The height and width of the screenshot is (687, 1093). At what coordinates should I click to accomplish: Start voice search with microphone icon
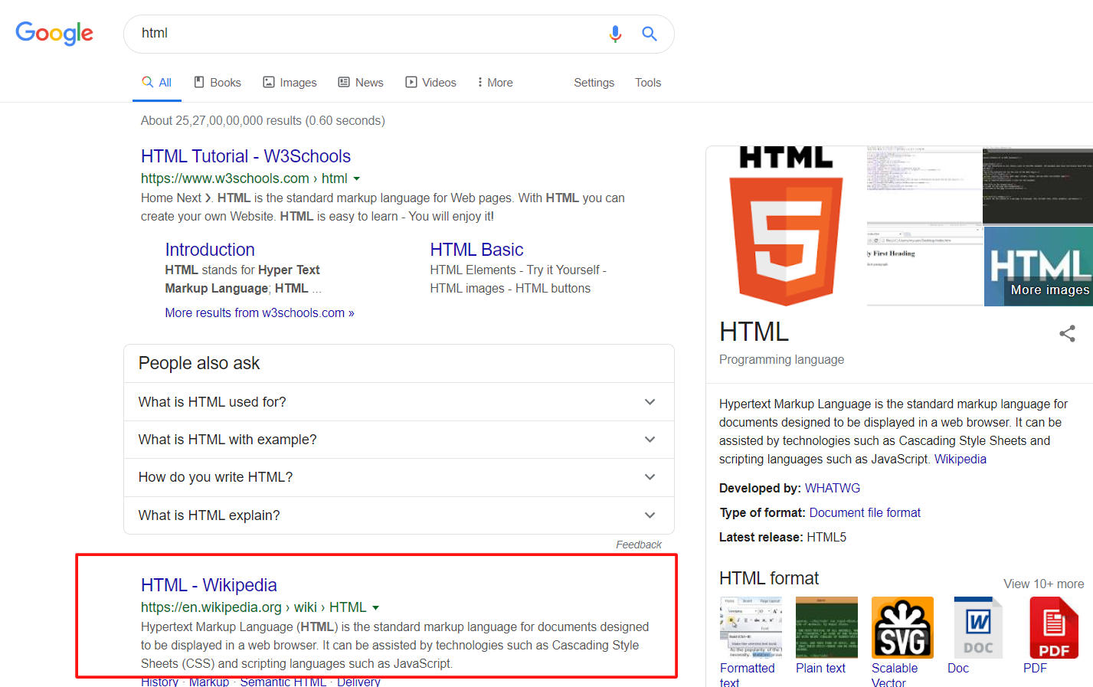coord(615,34)
